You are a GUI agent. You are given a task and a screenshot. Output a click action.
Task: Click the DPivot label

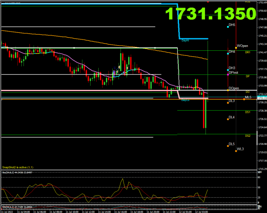coord(233,72)
